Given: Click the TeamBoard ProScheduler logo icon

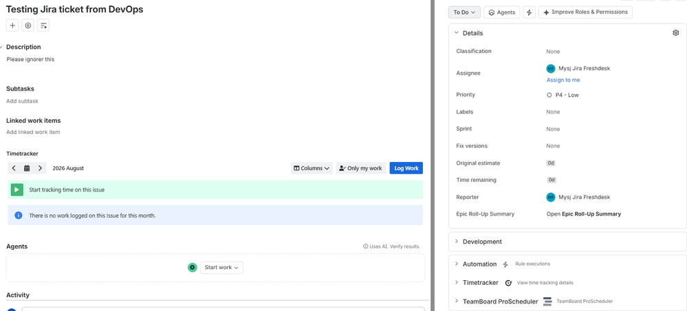Looking at the screenshot, I should (547, 301).
